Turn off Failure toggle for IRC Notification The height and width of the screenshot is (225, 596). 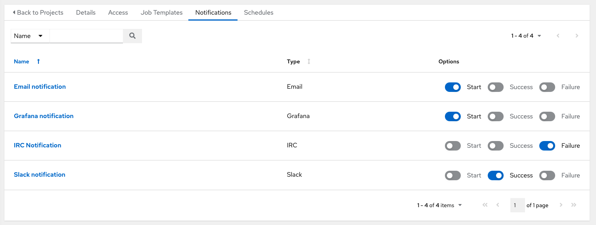(x=547, y=146)
